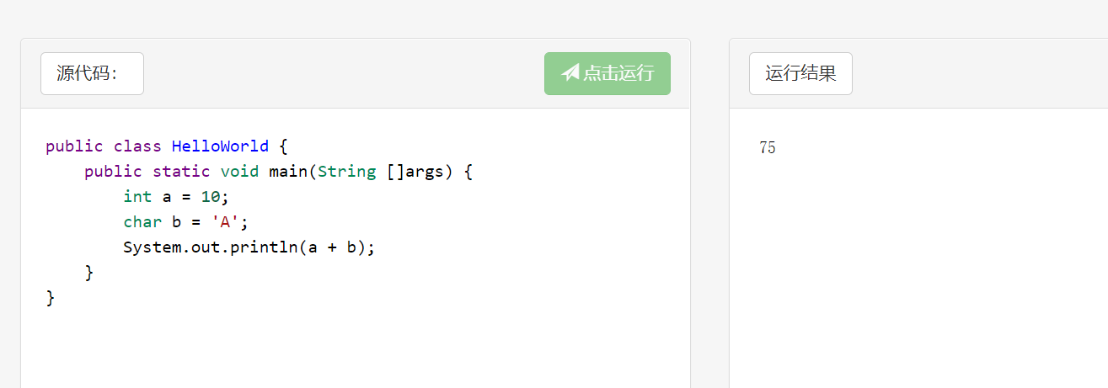
Task: Click the number 10 literal
Action: coord(211,196)
